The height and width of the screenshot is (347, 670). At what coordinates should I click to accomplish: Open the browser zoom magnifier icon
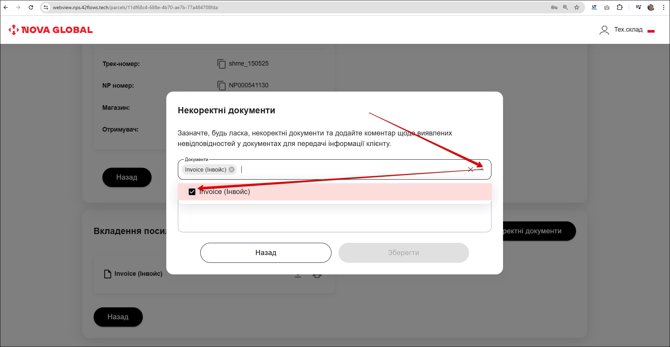click(x=565, y=7)
